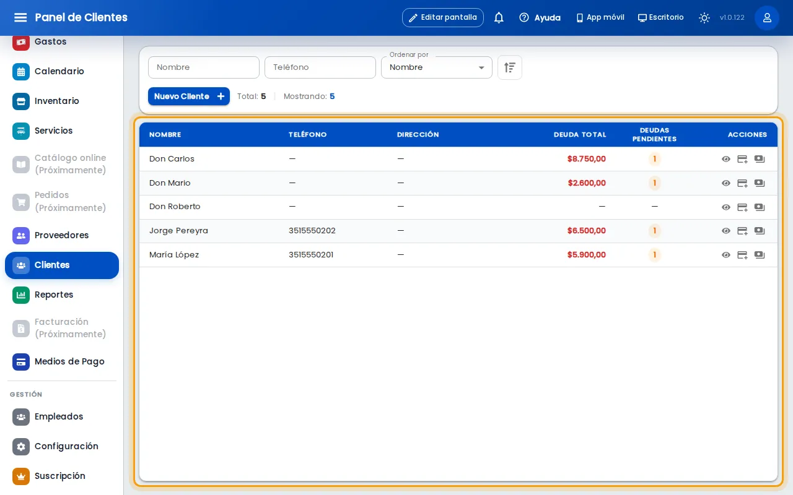This screenshot has width=793, height=495.
Task: Focus the Nombre search field
Action: click(204, 67)
